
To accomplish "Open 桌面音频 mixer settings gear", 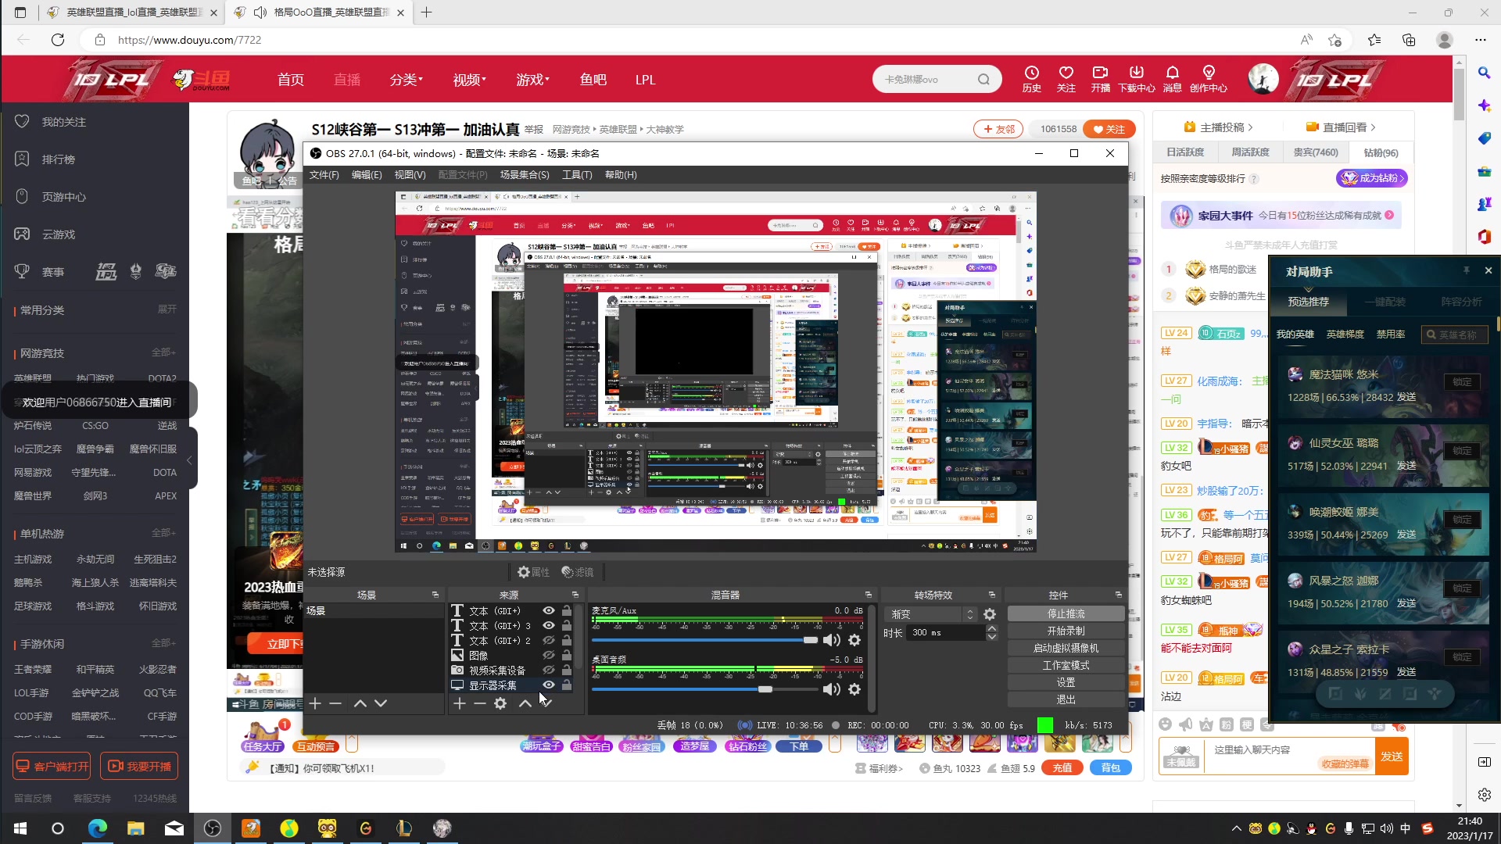I will [854, 689].
